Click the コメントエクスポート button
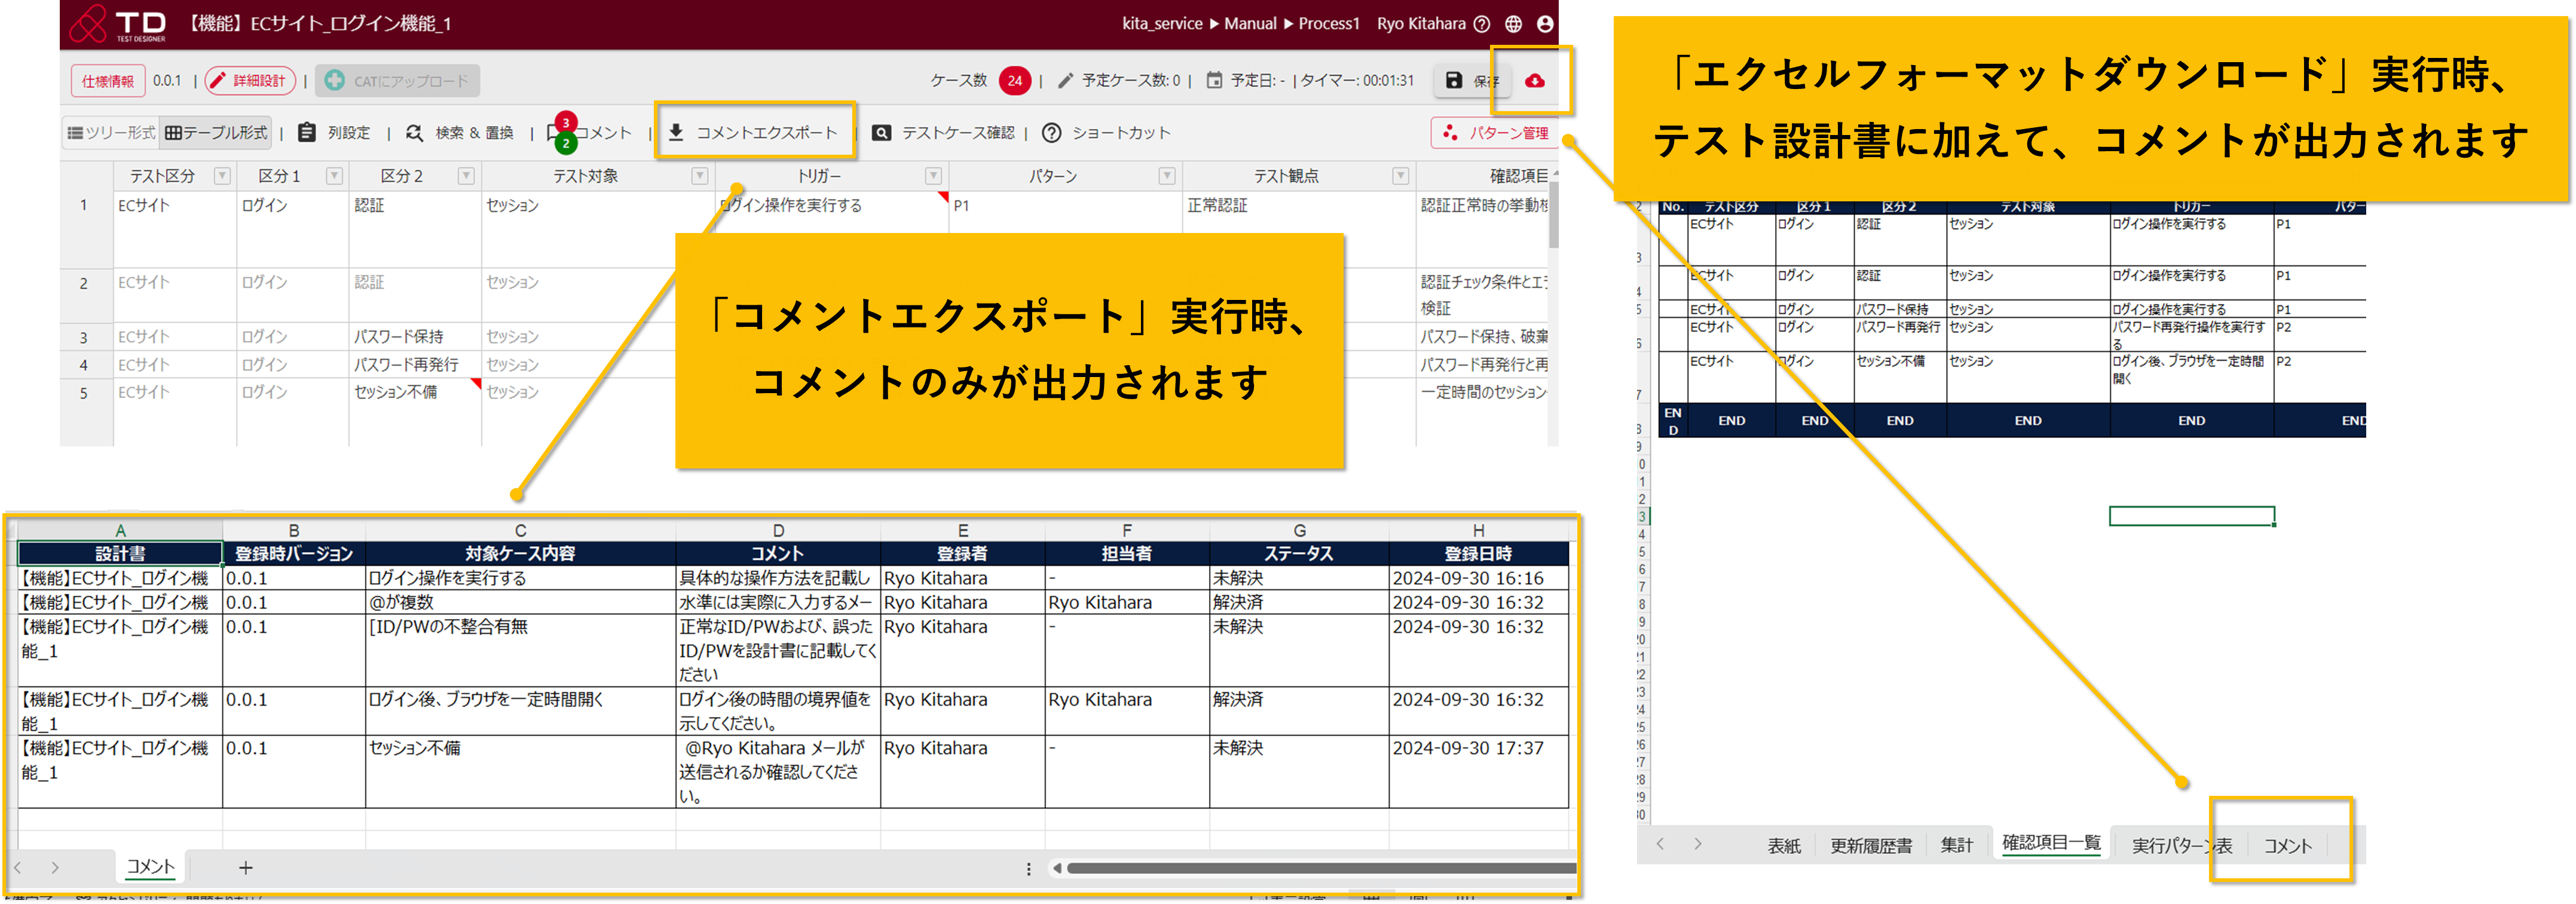The image size is (2576, 904). 754,133
